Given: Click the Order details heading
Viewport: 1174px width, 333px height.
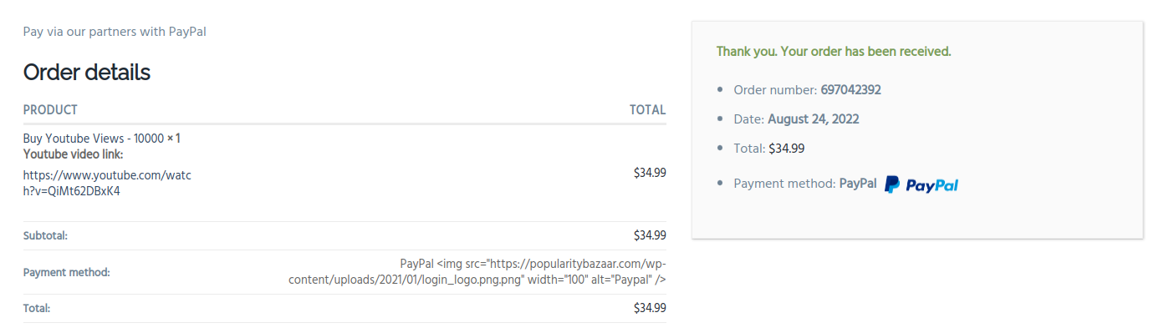Looking at the screenshot, I should (x=87, y=73).
